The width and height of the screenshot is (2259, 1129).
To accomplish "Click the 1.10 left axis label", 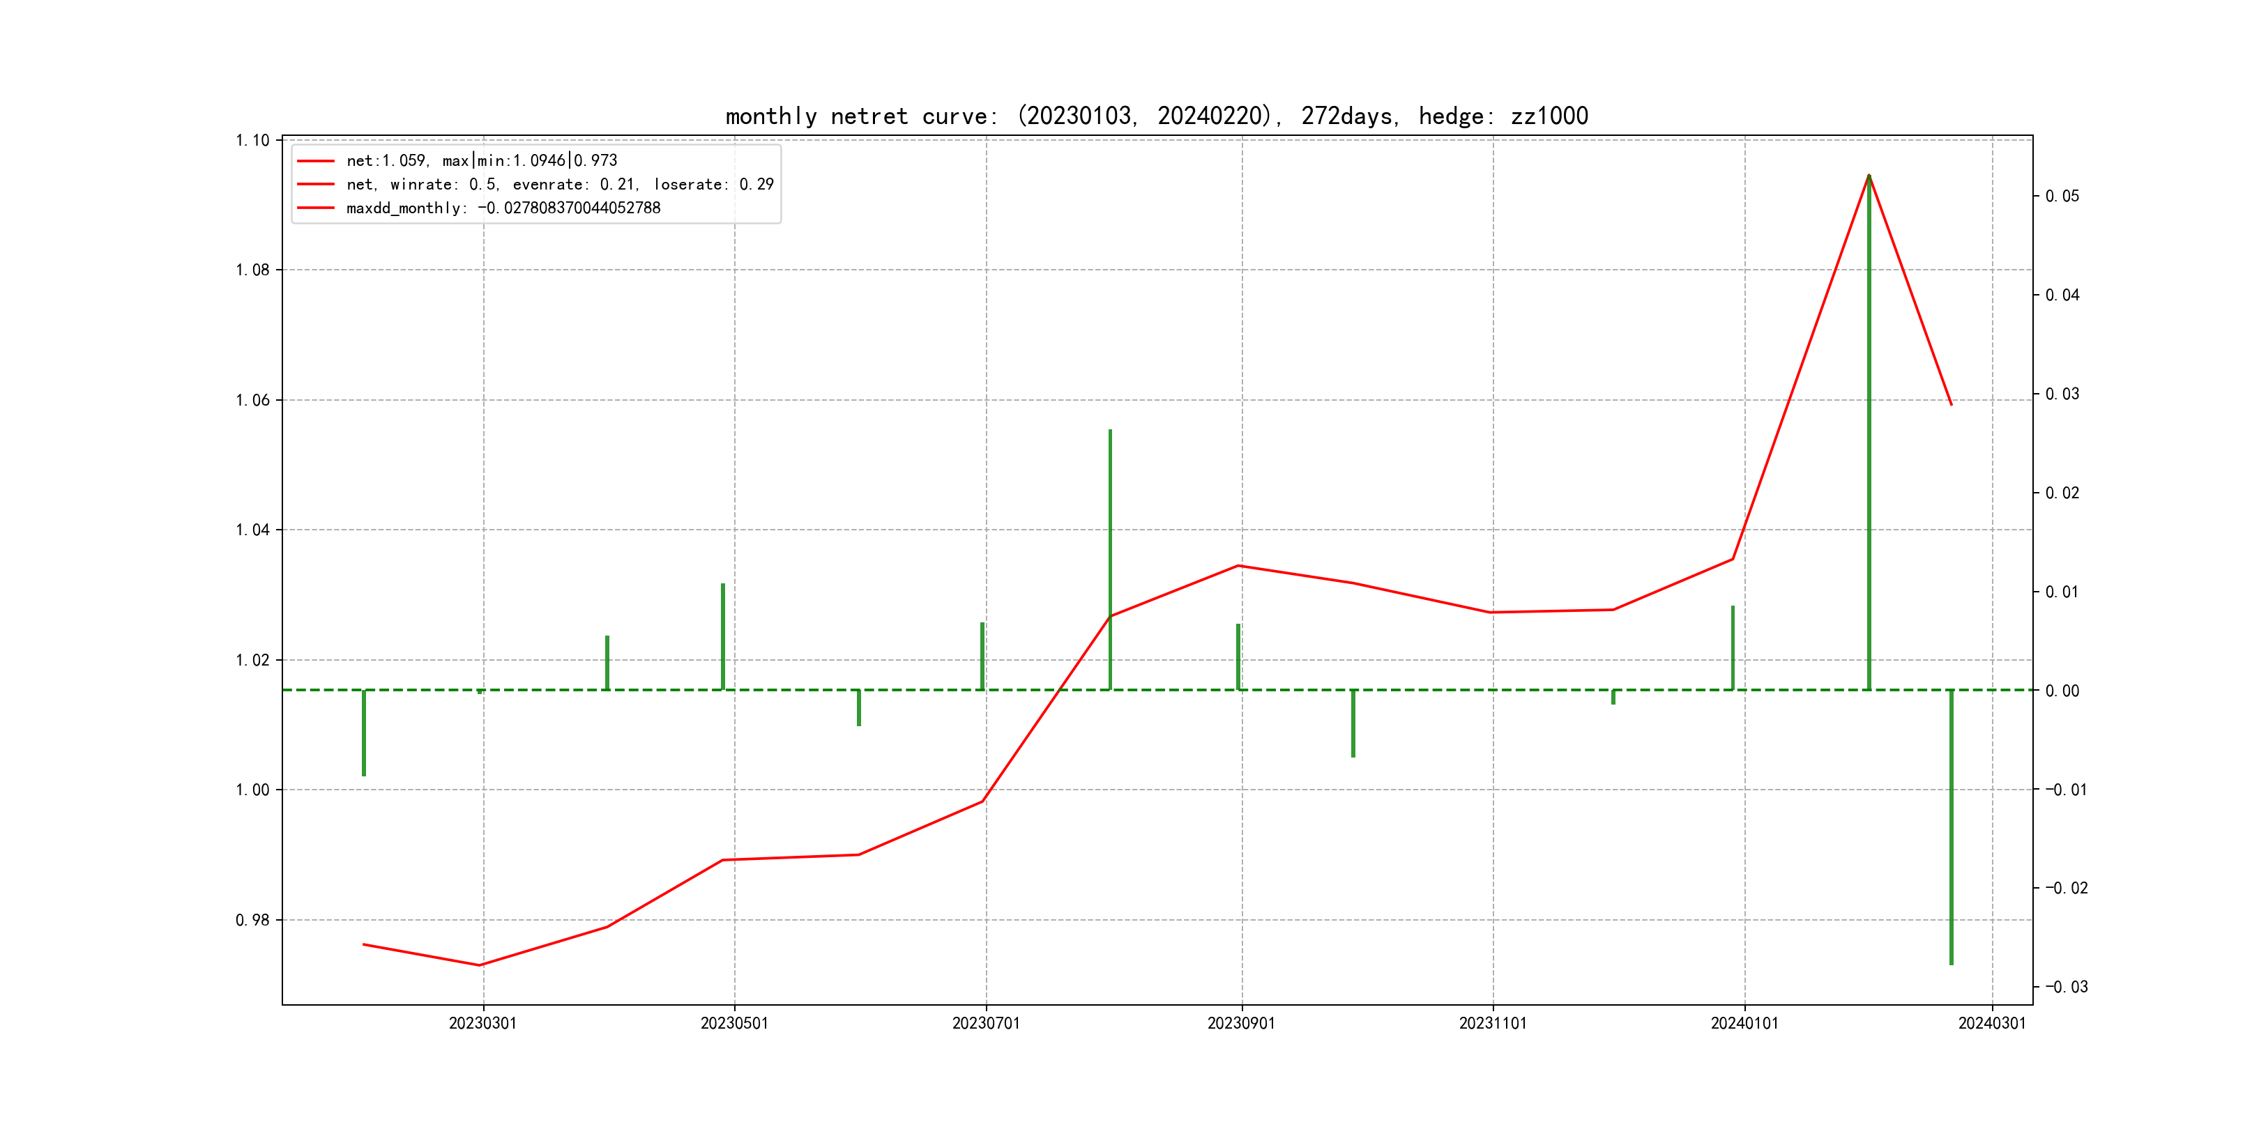I will (x=252, y=140).
